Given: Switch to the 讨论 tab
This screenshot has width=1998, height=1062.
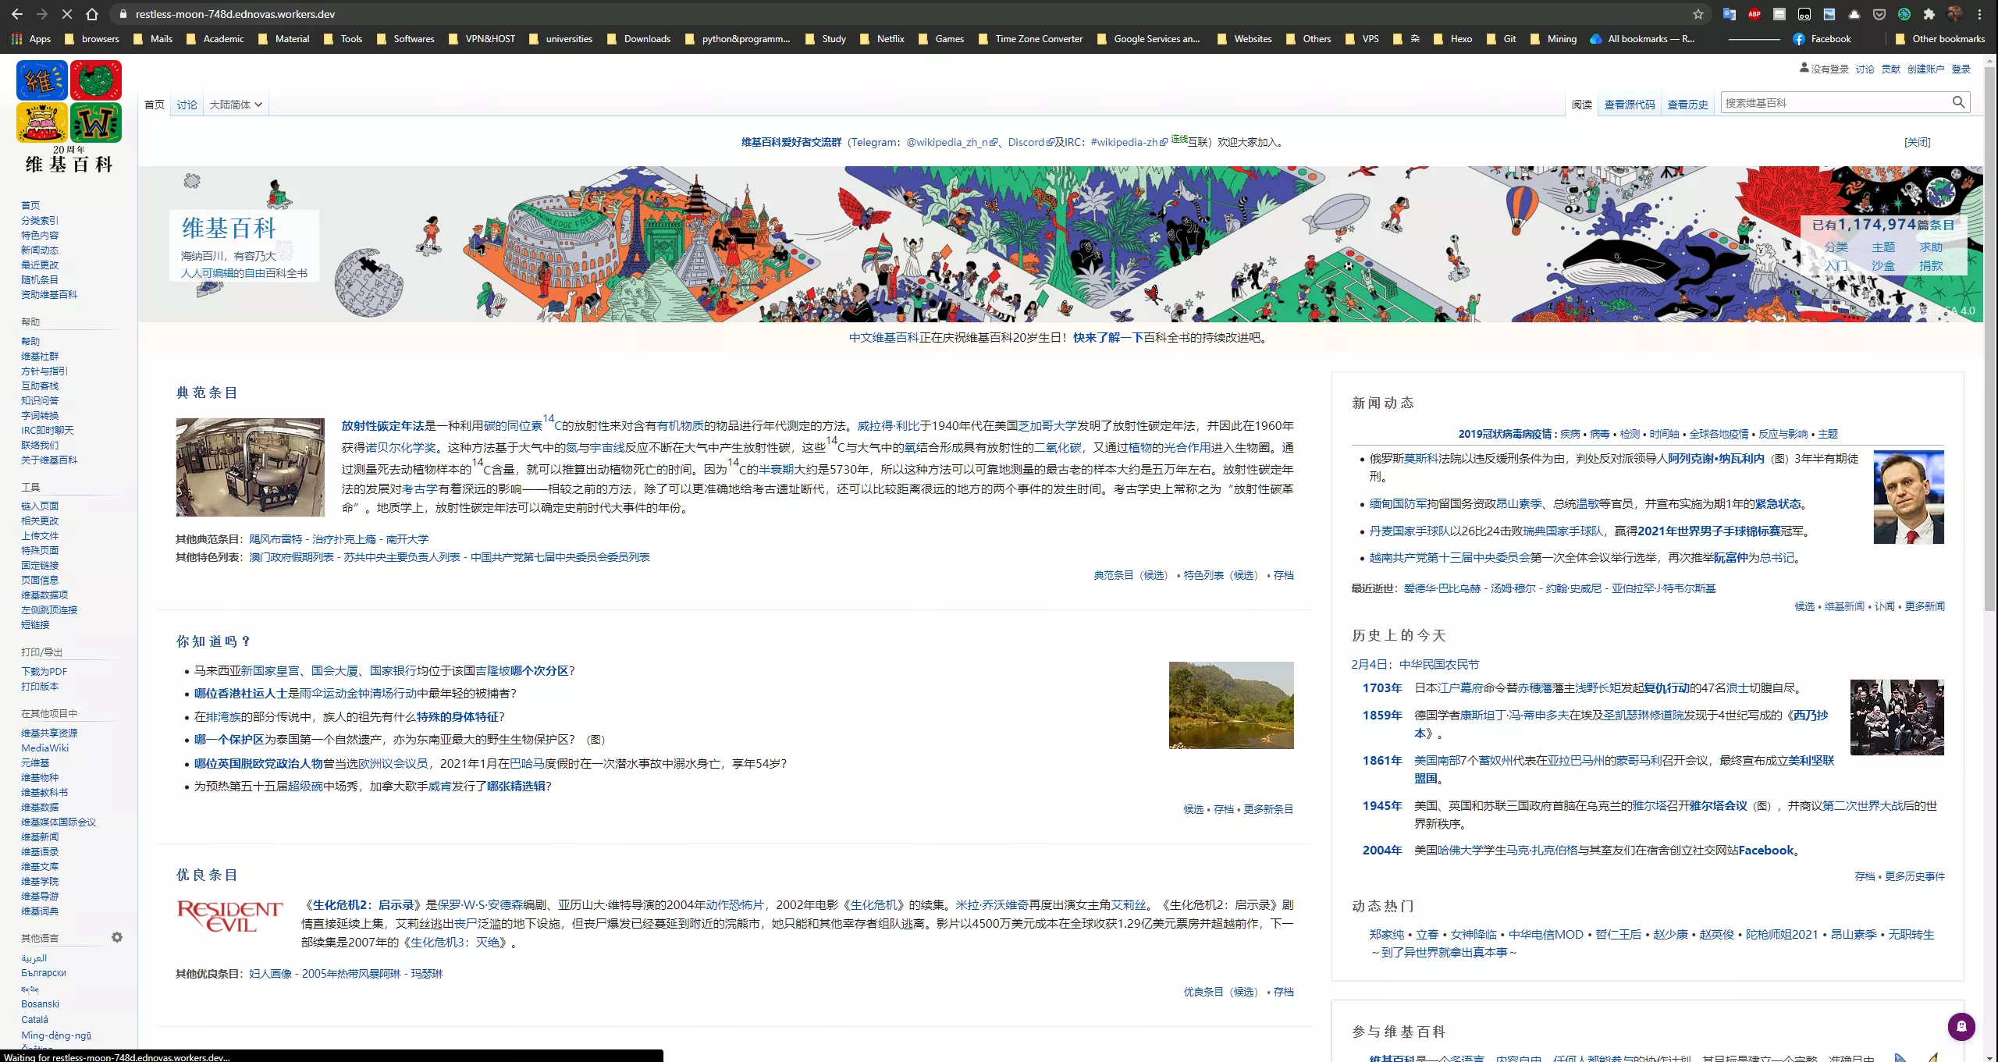Looking at the screenshot, I should click(187, 105).
